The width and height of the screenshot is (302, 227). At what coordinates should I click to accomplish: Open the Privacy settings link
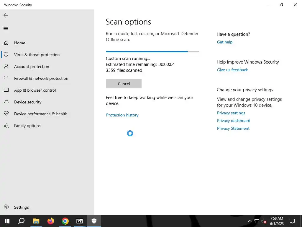(x=231, y=113)
